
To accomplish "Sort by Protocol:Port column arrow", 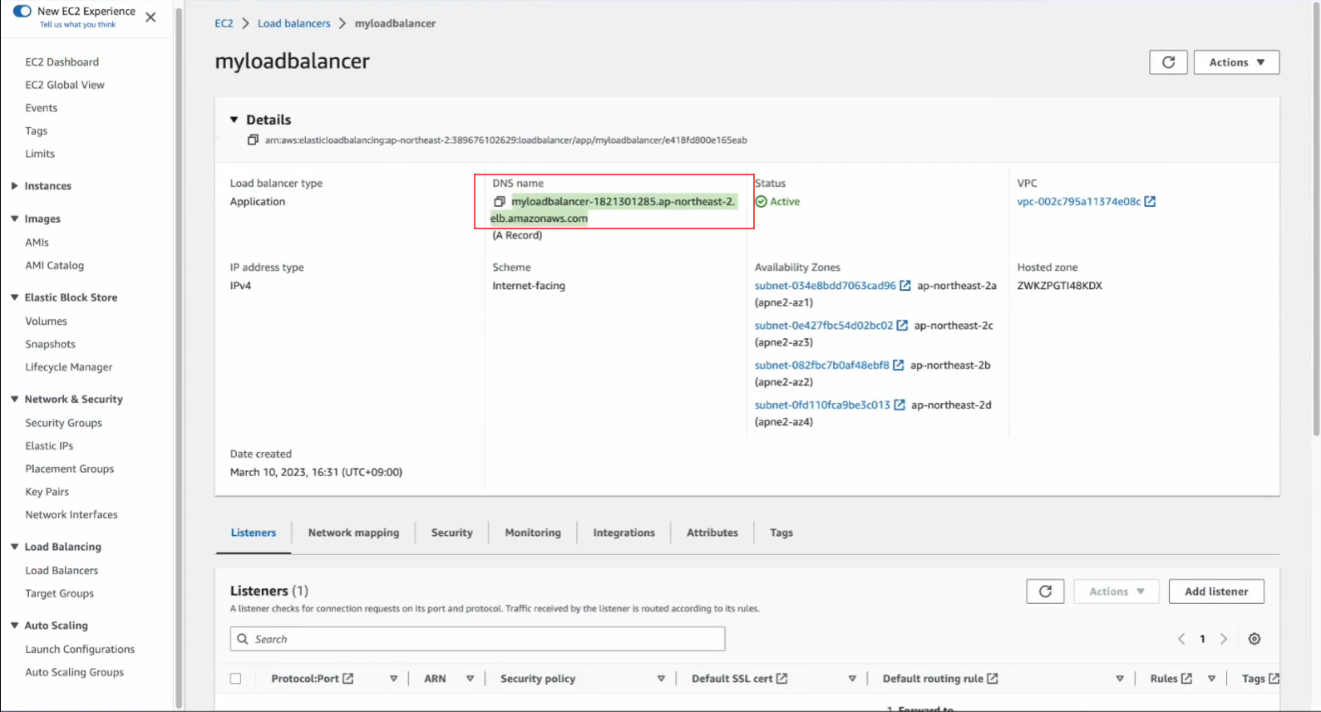I will 393,679.
